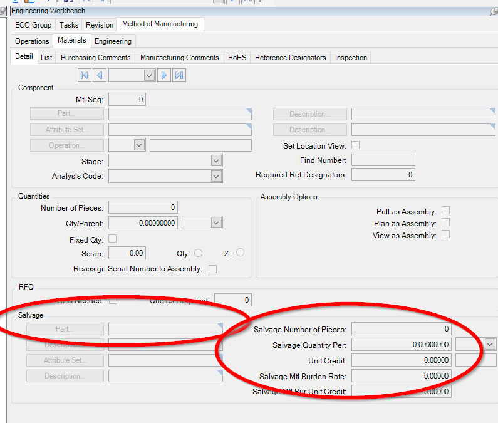The image size is (498, 423).
Task: Select Method of Manufacturing tab
Action: (x=160, y=24)
